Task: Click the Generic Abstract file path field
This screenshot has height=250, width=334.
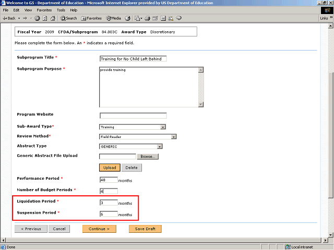Action: (117, 156)
